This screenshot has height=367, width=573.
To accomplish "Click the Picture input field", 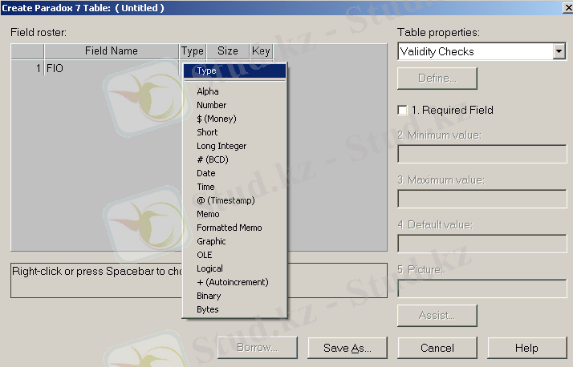I will [482, 288].
